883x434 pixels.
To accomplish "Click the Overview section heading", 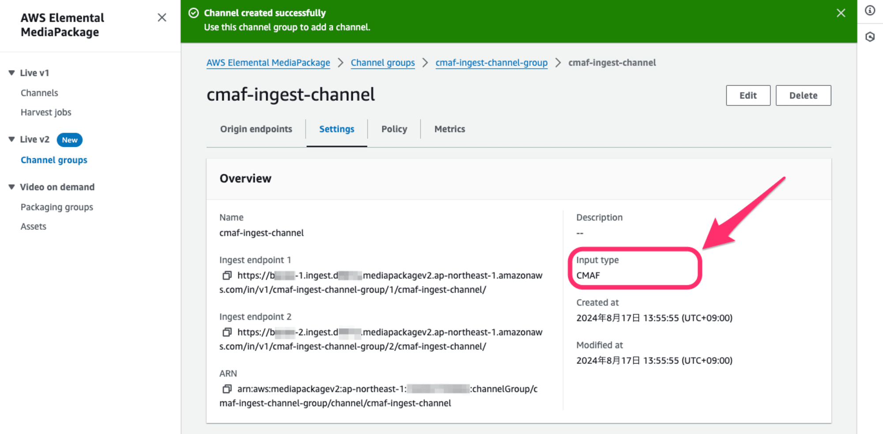I will tap(245, 179).
